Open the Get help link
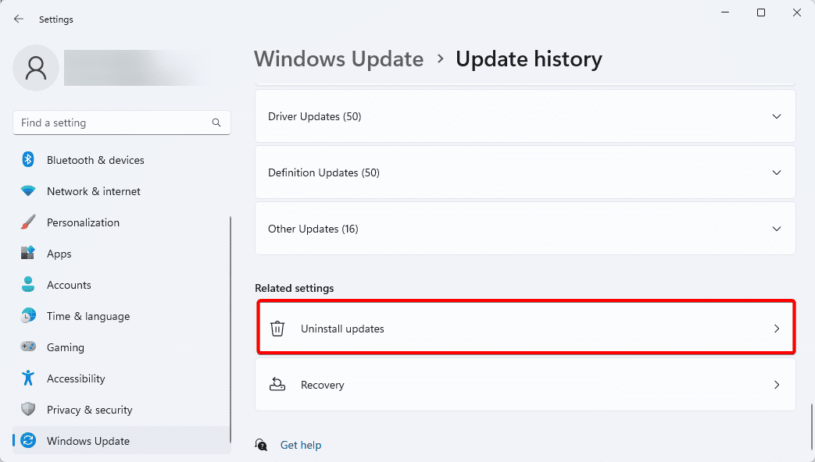 pyautogui.click(x=300, y=445)
